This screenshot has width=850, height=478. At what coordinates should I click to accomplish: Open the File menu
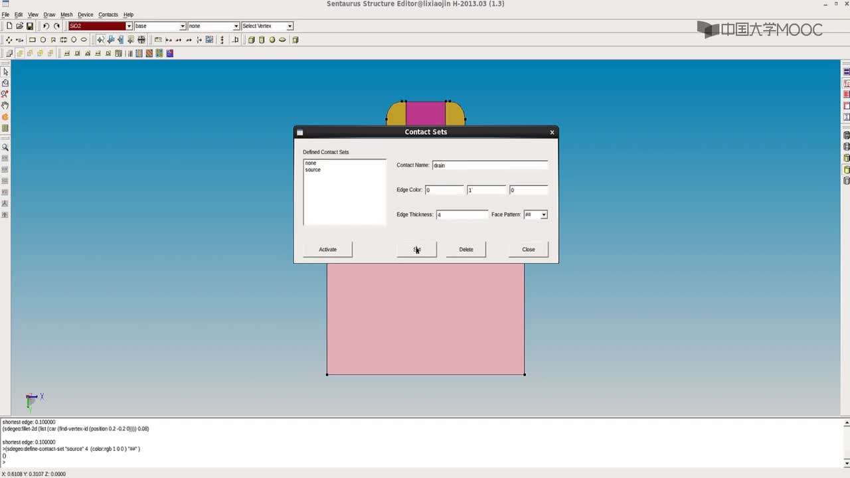(x=5, y=15)
